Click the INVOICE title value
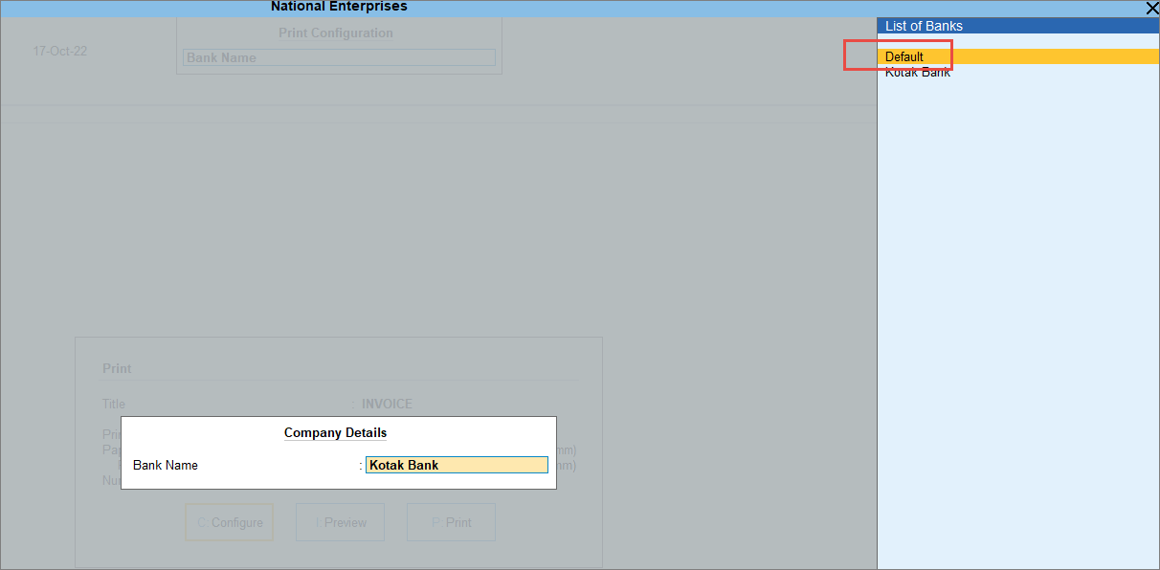The height and width of the screenshot is (570, 1160). (x=387, y=405)
